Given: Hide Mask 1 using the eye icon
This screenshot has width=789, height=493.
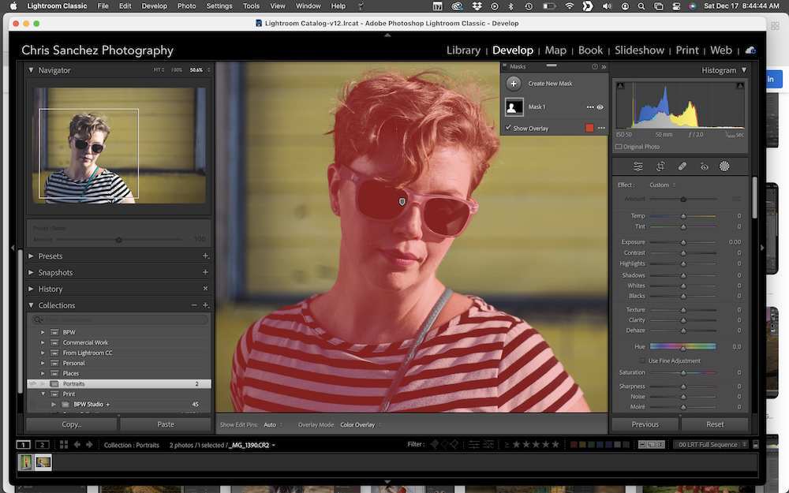Looking at the screenshot, I should coord(600,107).
